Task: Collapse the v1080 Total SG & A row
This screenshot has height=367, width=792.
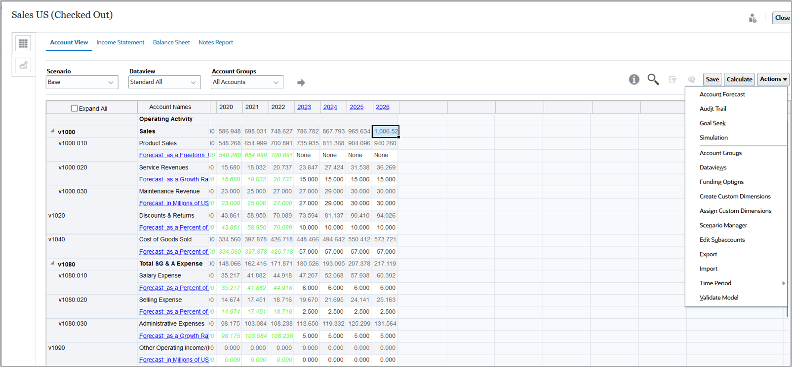Action: (52, 263)
